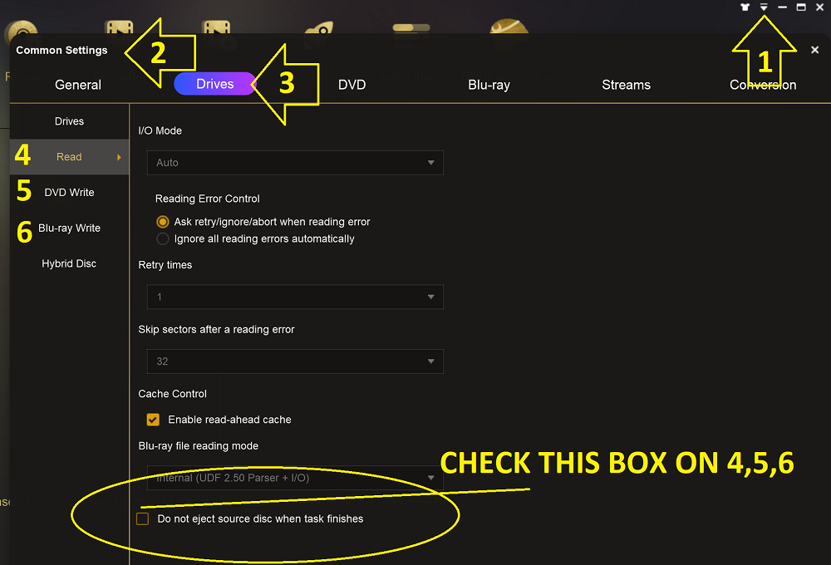Open Hybrid Disc settings in sidebar
831x565 pixels.
(70, 263)
